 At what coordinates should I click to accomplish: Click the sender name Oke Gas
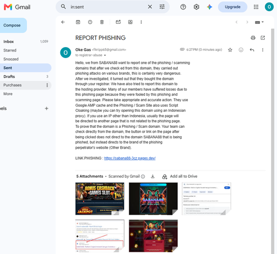tap(83, 50)
